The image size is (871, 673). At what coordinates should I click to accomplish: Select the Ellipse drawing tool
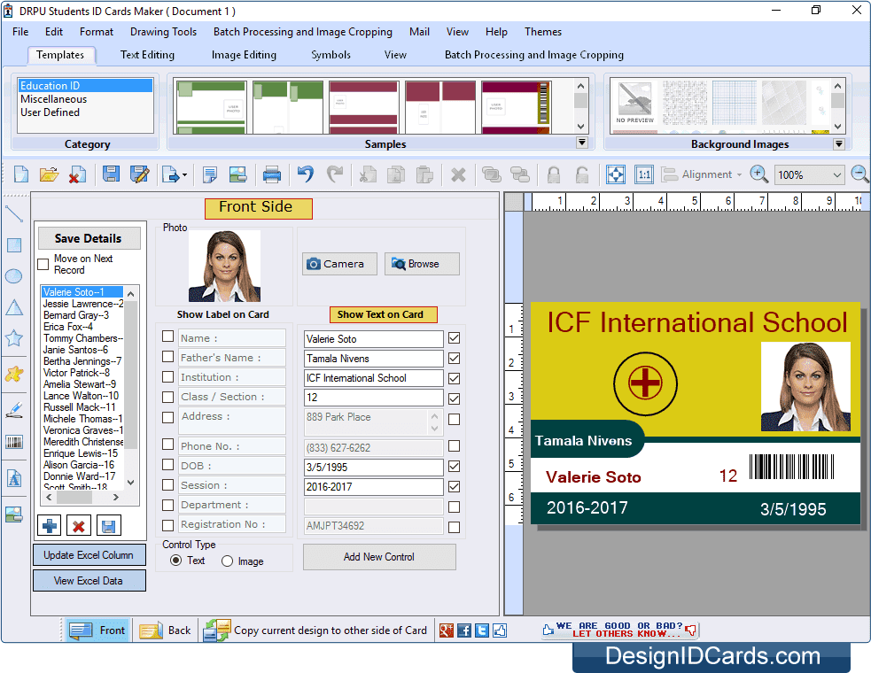(14, 276)
